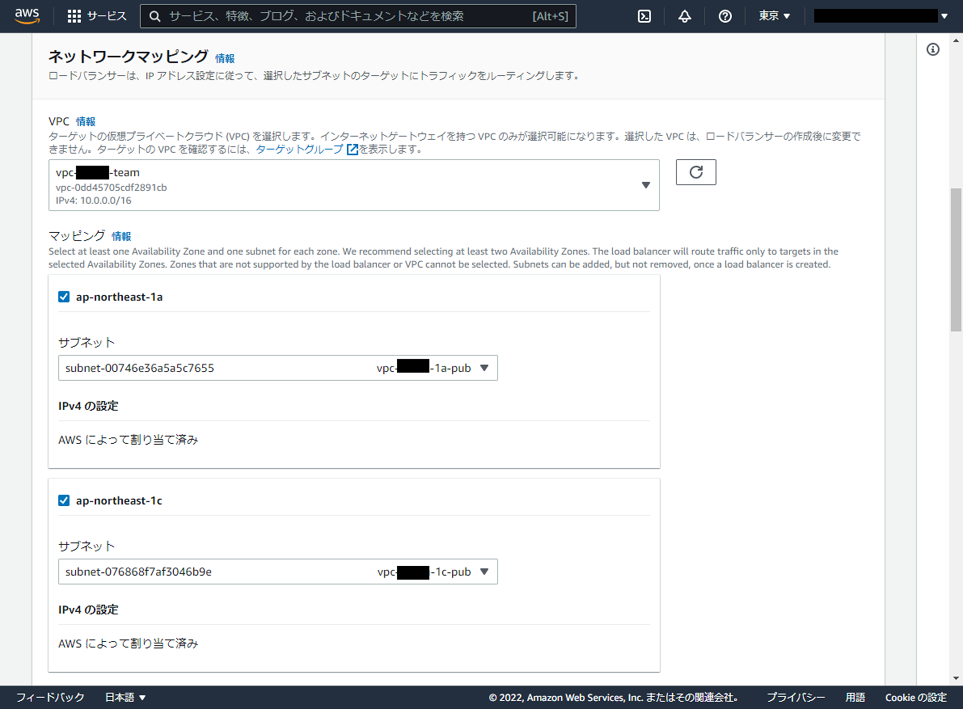This screenshot has height=709, width=963.
Task: Uncheck the ap-northeast-1a zone
Action: coord(64,297)
